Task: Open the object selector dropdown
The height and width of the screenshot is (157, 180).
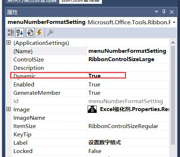Action: [174, 22]
